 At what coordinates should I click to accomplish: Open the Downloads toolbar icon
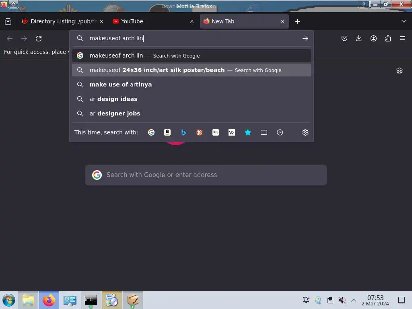coord(358,39)
